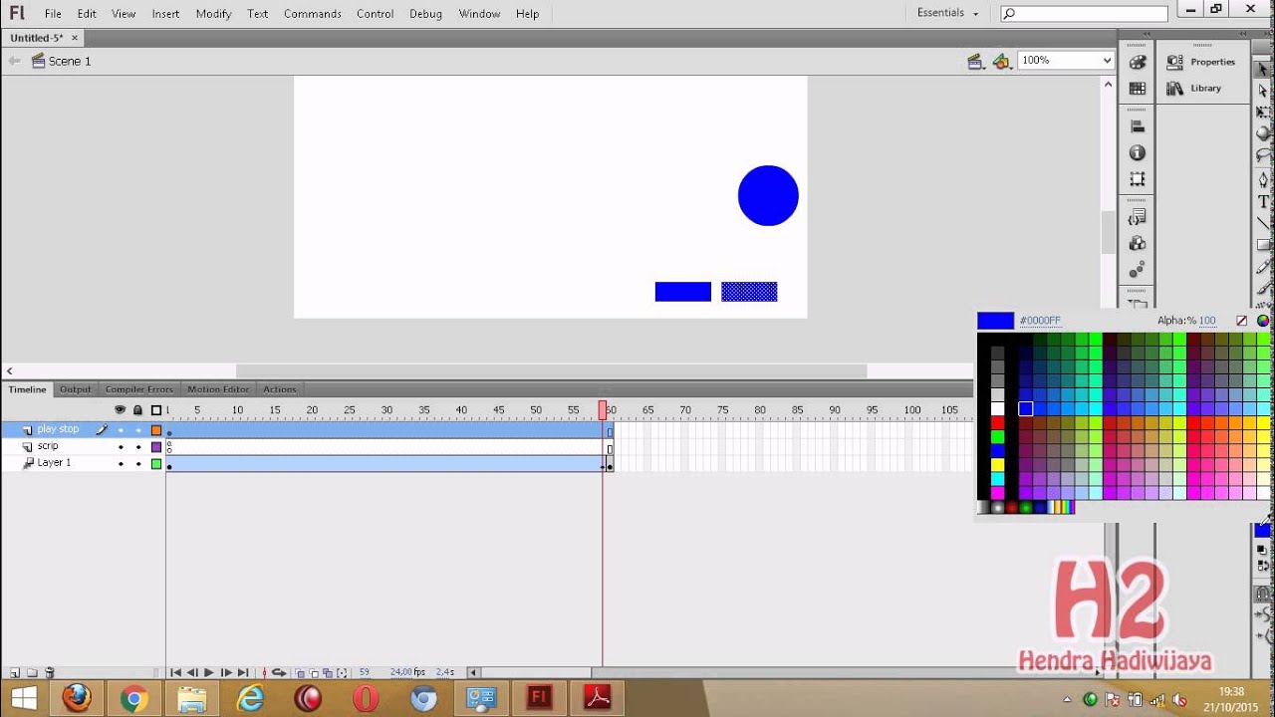The width and height of the screenshot is (1275, 717).
Task: Click the alpha percentage value 100
Action: 1207,321
